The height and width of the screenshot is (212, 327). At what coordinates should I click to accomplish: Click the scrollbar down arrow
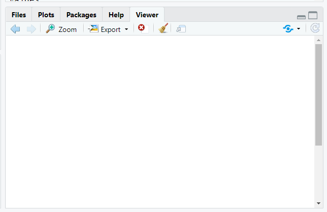point(318,203)
